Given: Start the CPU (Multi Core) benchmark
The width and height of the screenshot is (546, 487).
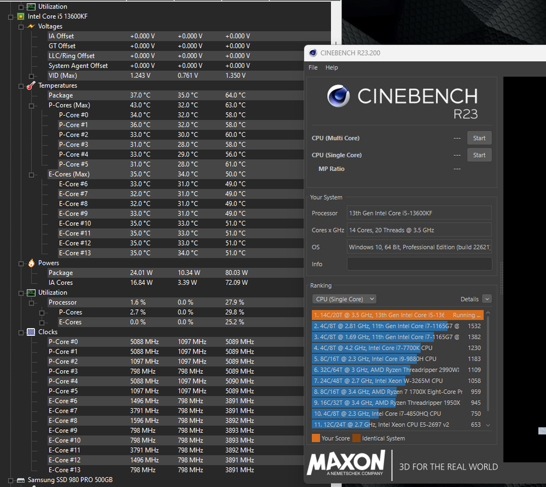Looking at the screenshot, I should pyautogui.click(x=479, y=138).
